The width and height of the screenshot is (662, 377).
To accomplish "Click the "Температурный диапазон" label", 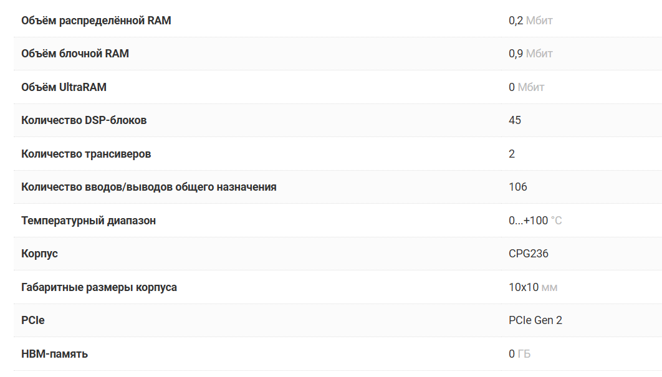I will [x=89, y=221].
